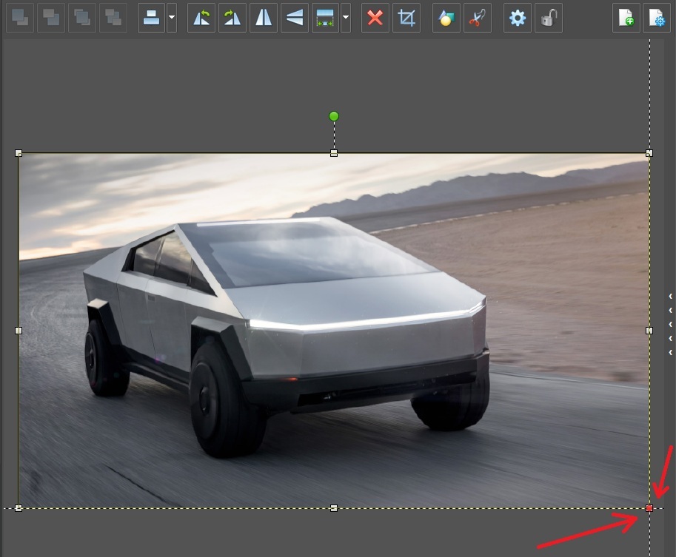
Task: Click the scissors cut-out tool
Action: (478, 18)
